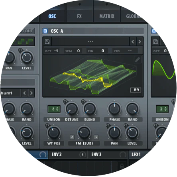This screenshot has height=177, width=177.
Task: Open the FX tab
Action: 79,16
